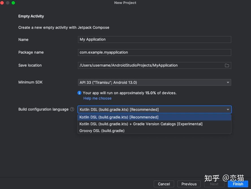Click the Name input field
This screenshot has width=251, height=189.
(x=154, y=39)
